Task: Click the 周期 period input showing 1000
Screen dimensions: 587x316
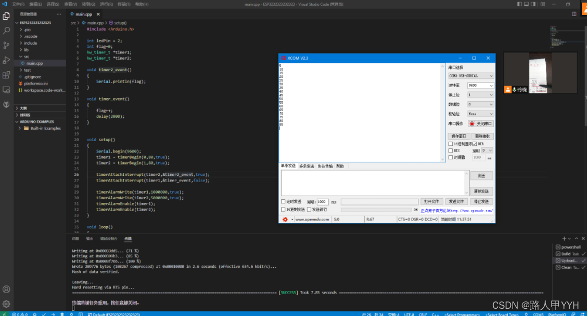Action: click(322, 202)
